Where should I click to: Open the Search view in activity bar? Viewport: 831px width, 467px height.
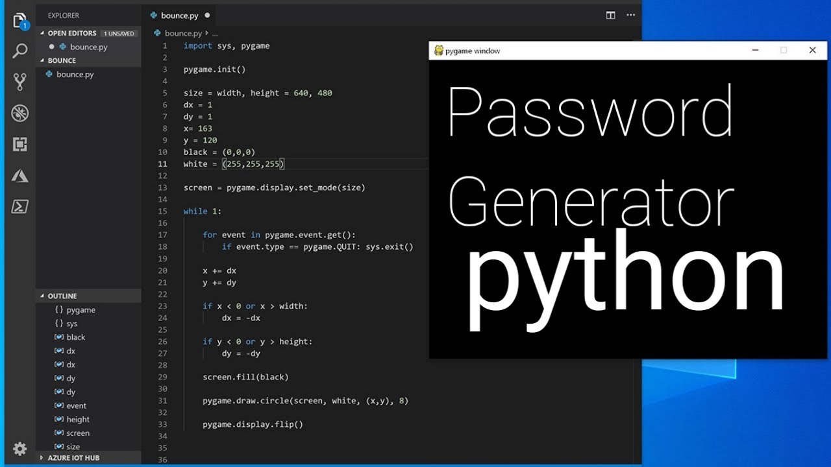[19, 51]
